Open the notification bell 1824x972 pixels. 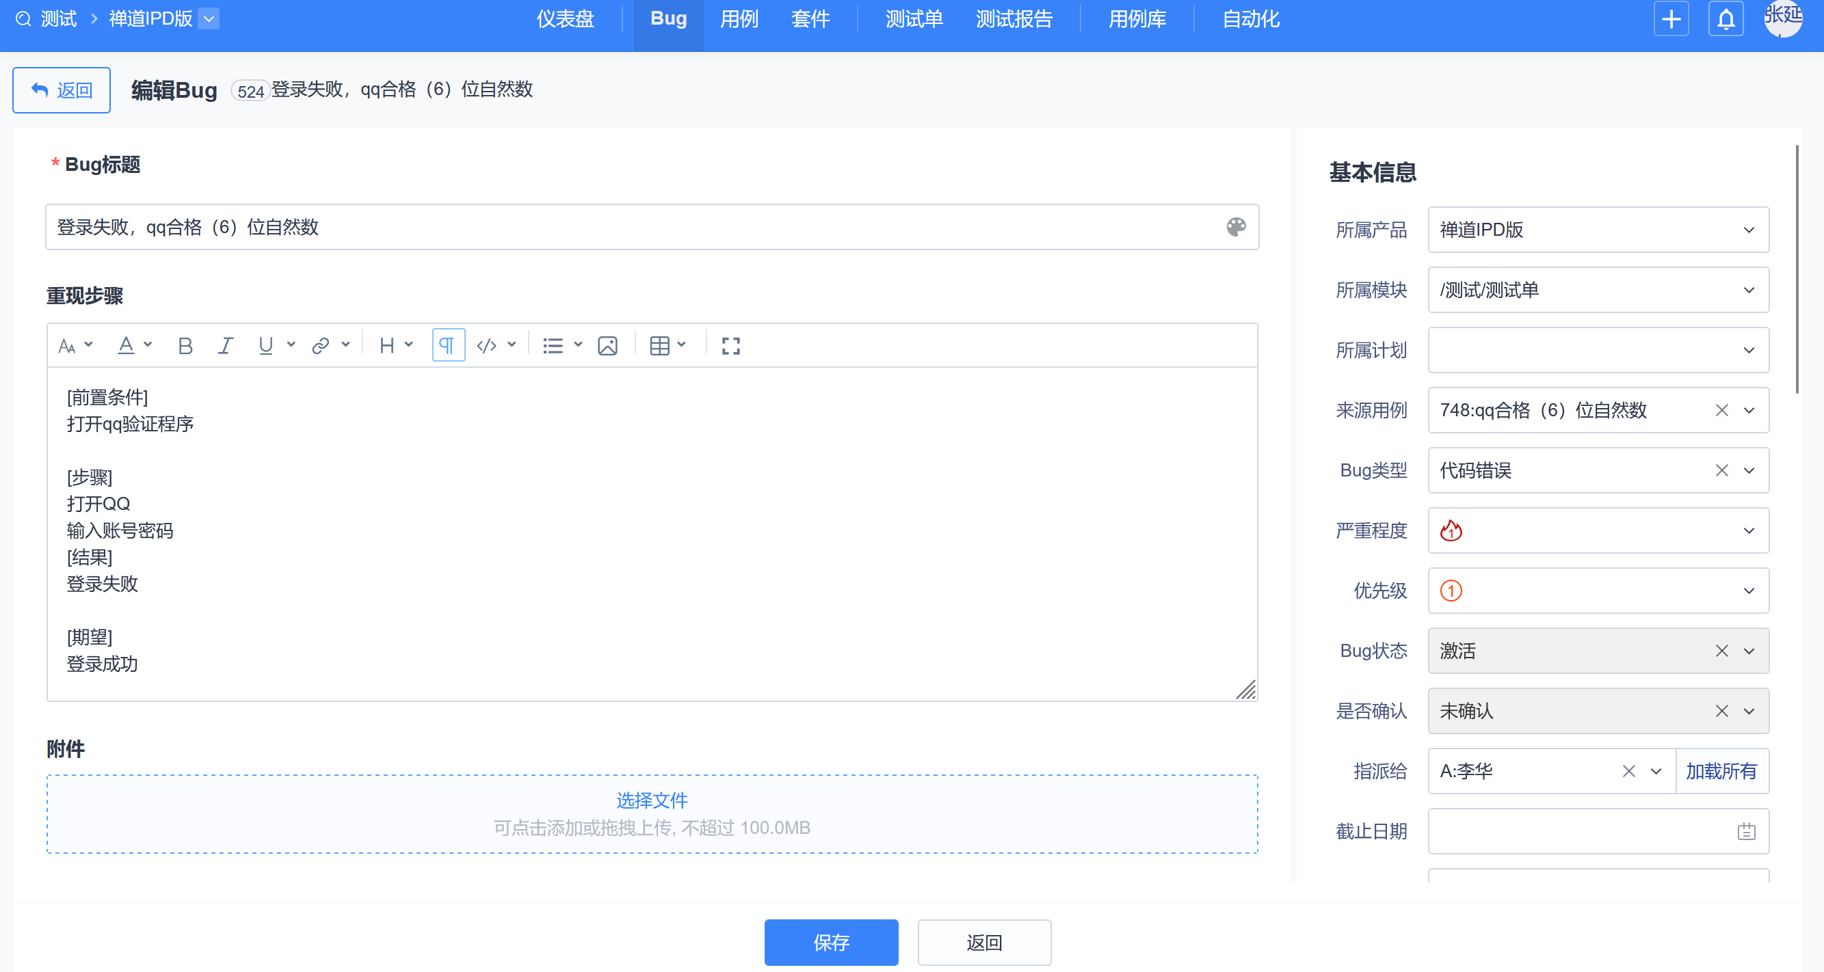(x=1726, y=19)
